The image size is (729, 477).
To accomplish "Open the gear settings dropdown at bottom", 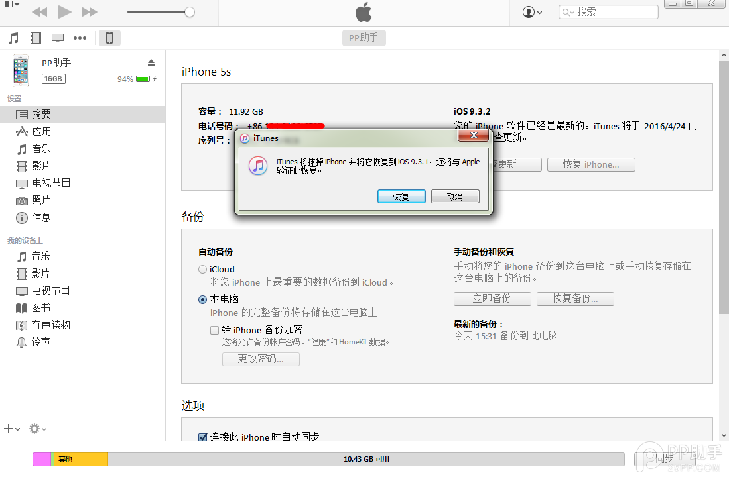I will click(38, 429).
